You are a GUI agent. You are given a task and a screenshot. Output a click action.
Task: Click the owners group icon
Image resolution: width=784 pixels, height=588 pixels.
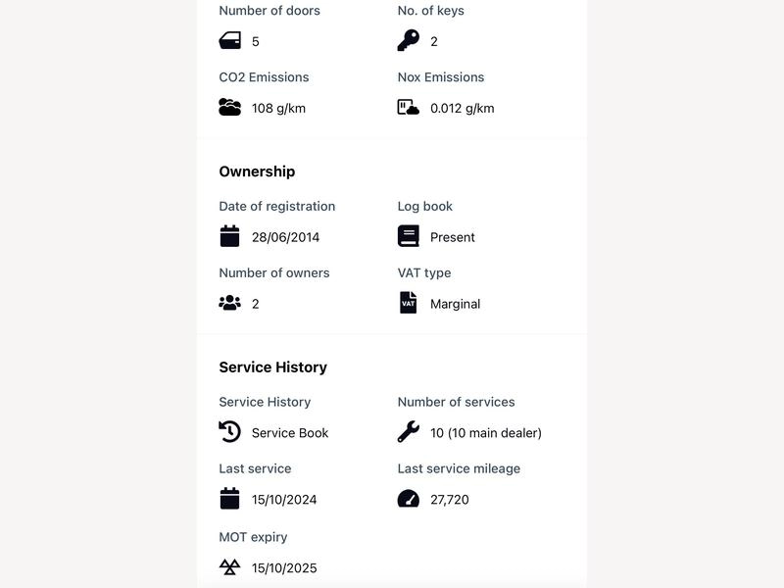point(230,303)
